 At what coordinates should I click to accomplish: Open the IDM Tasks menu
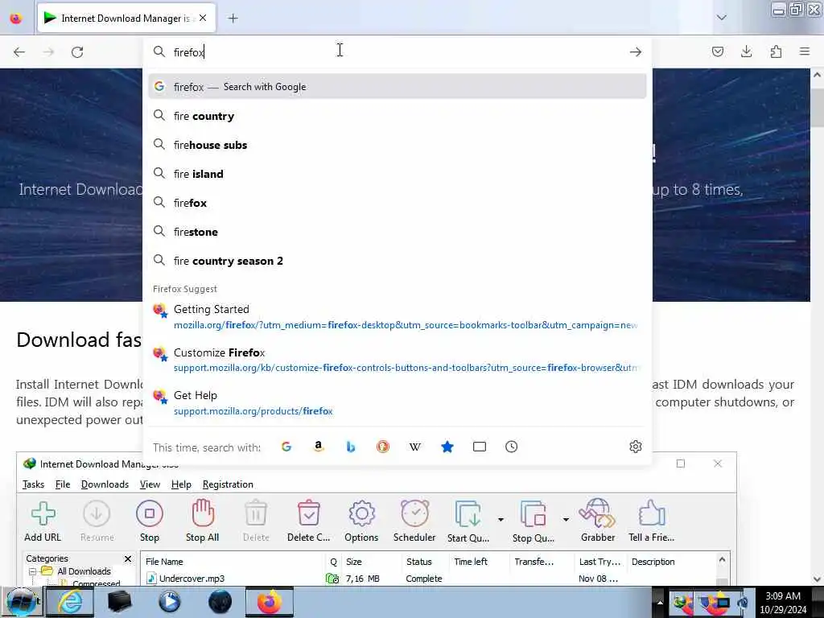click(33, 484)
